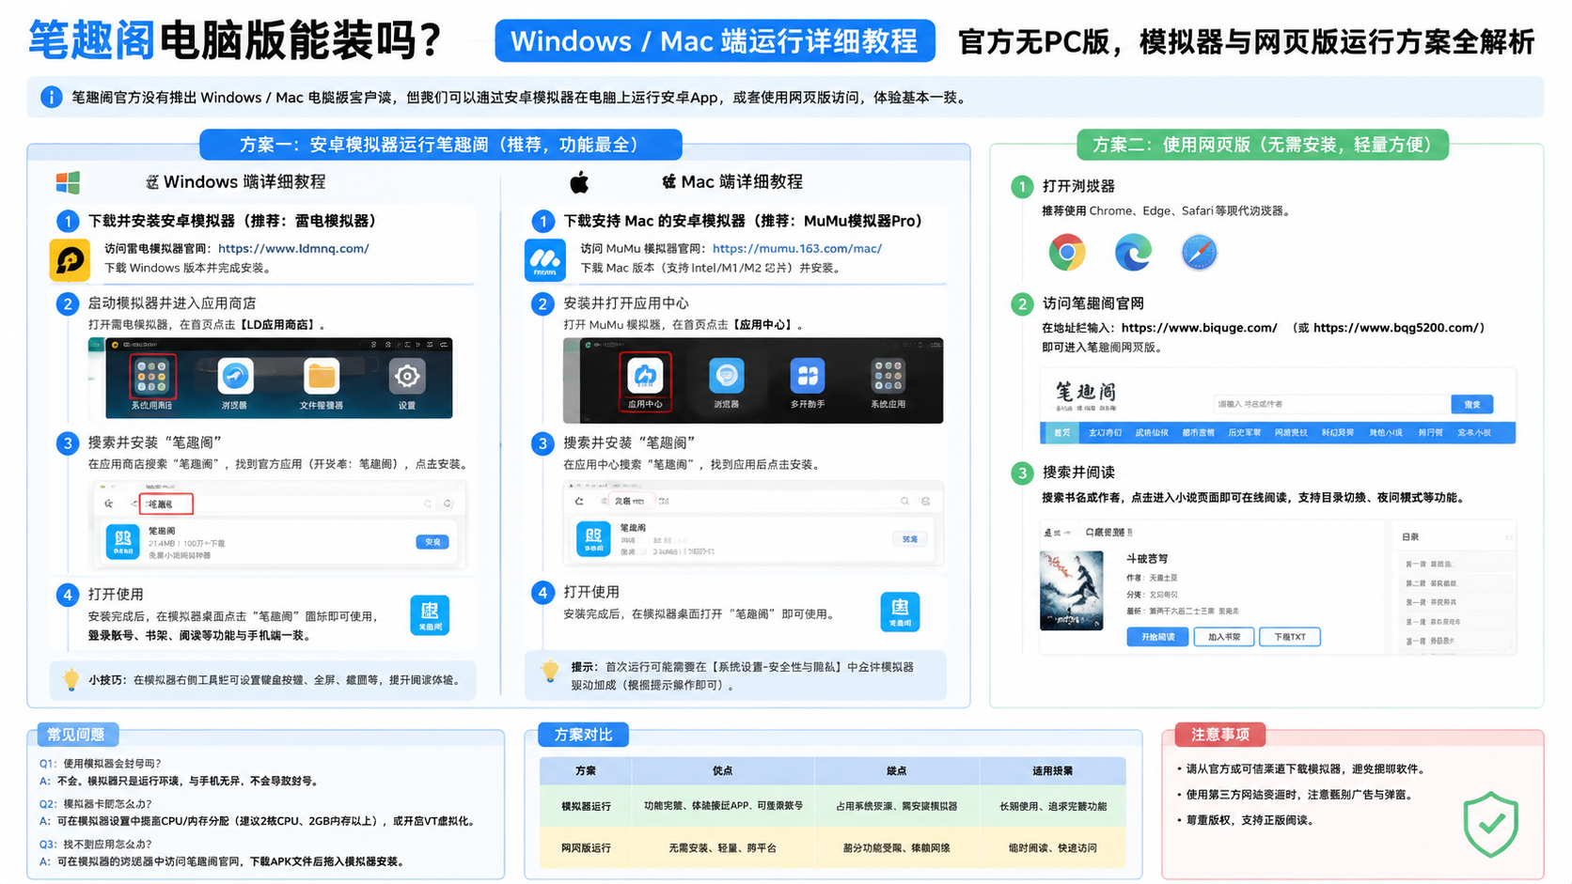Open 浏览器 icon in the MuMu screenshot

(727, 376)
